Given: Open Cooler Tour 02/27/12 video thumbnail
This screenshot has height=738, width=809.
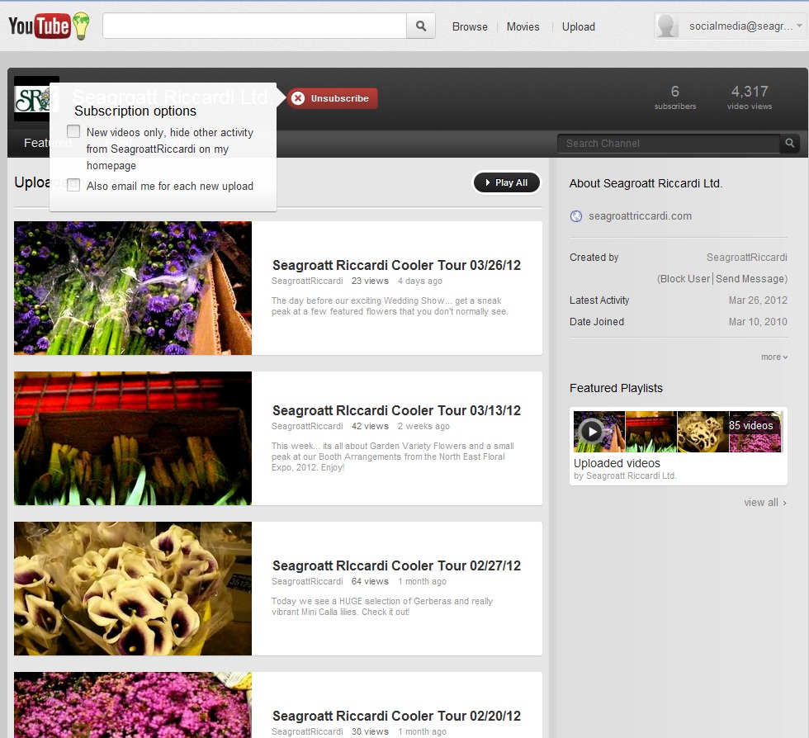Looking at the screenshot, I should pyautogui.click(x=133, y=589).
